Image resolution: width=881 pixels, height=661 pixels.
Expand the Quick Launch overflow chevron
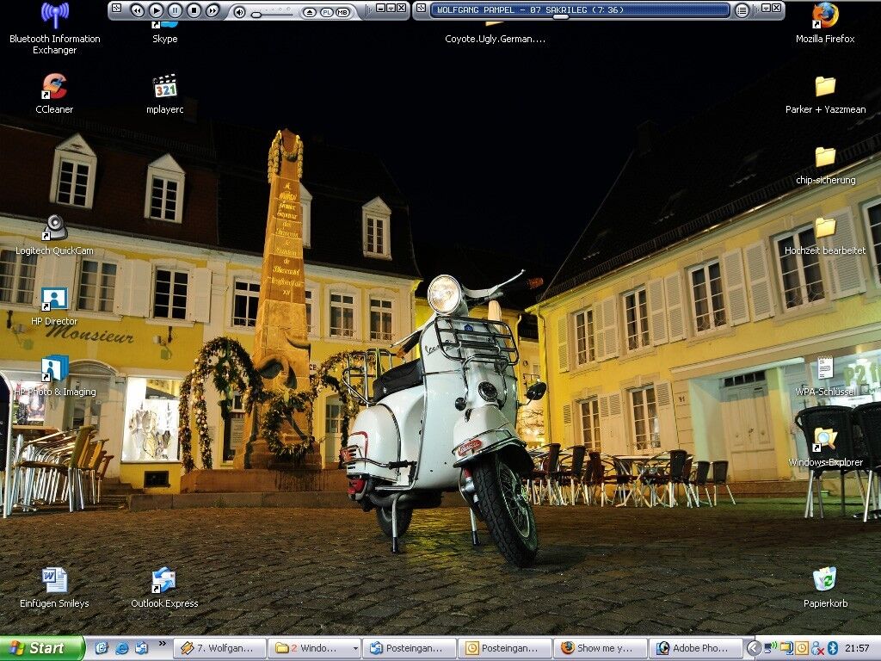[163, 644]
